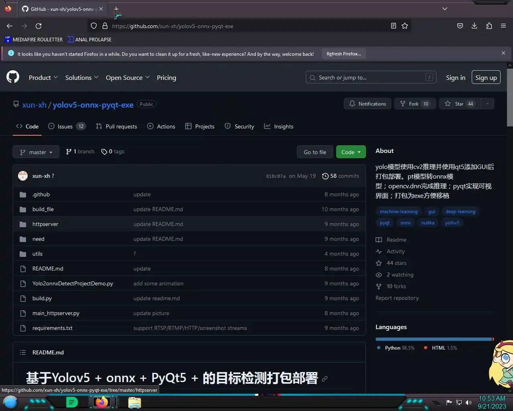Open a new browser tab
The height and width of the screenshot is (411, 513).
(x=116, y=9)
